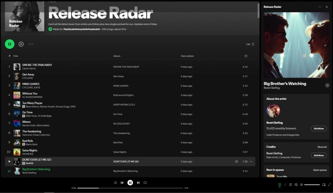The height and width of the screenshot is (193, 333).
Task: Pause playback in the bottom player bar
Action: point(130,183)
